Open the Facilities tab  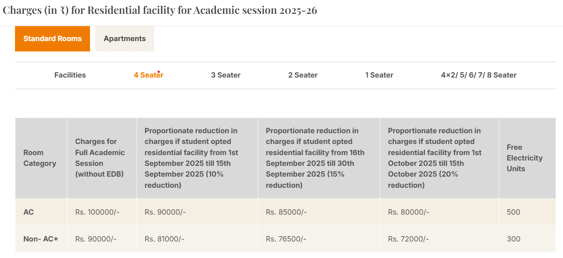[70, 75]
